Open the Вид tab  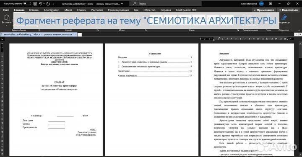(136, 10)
